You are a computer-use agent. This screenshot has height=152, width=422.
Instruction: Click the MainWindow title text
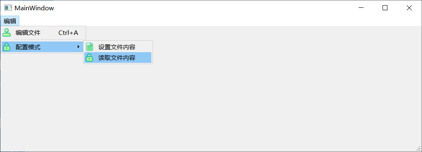click(x=34, y=8)
